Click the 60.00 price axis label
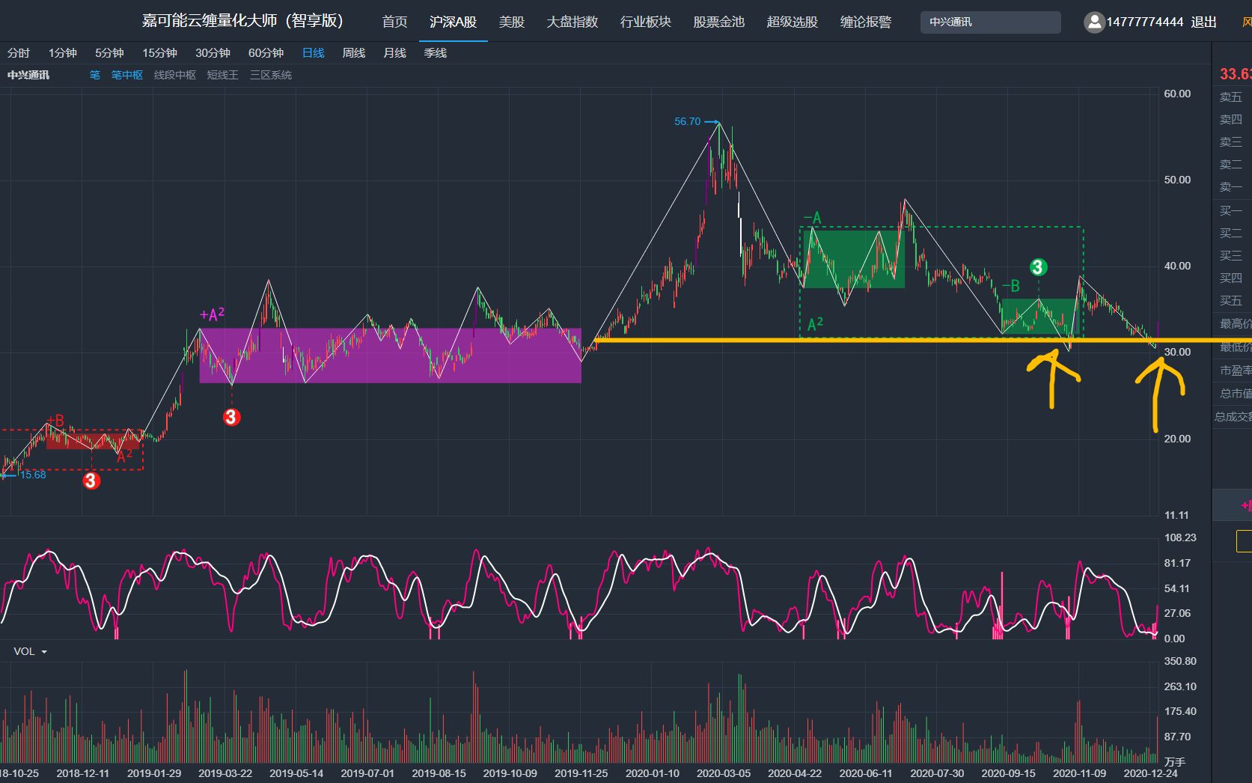This screenshot has width=1252, height=783. (1177, 94)
